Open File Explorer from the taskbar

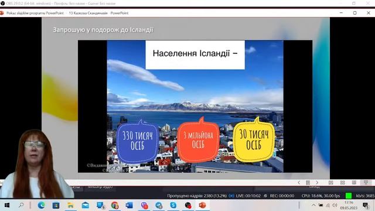pyautogui.click(x=70, y=205)
